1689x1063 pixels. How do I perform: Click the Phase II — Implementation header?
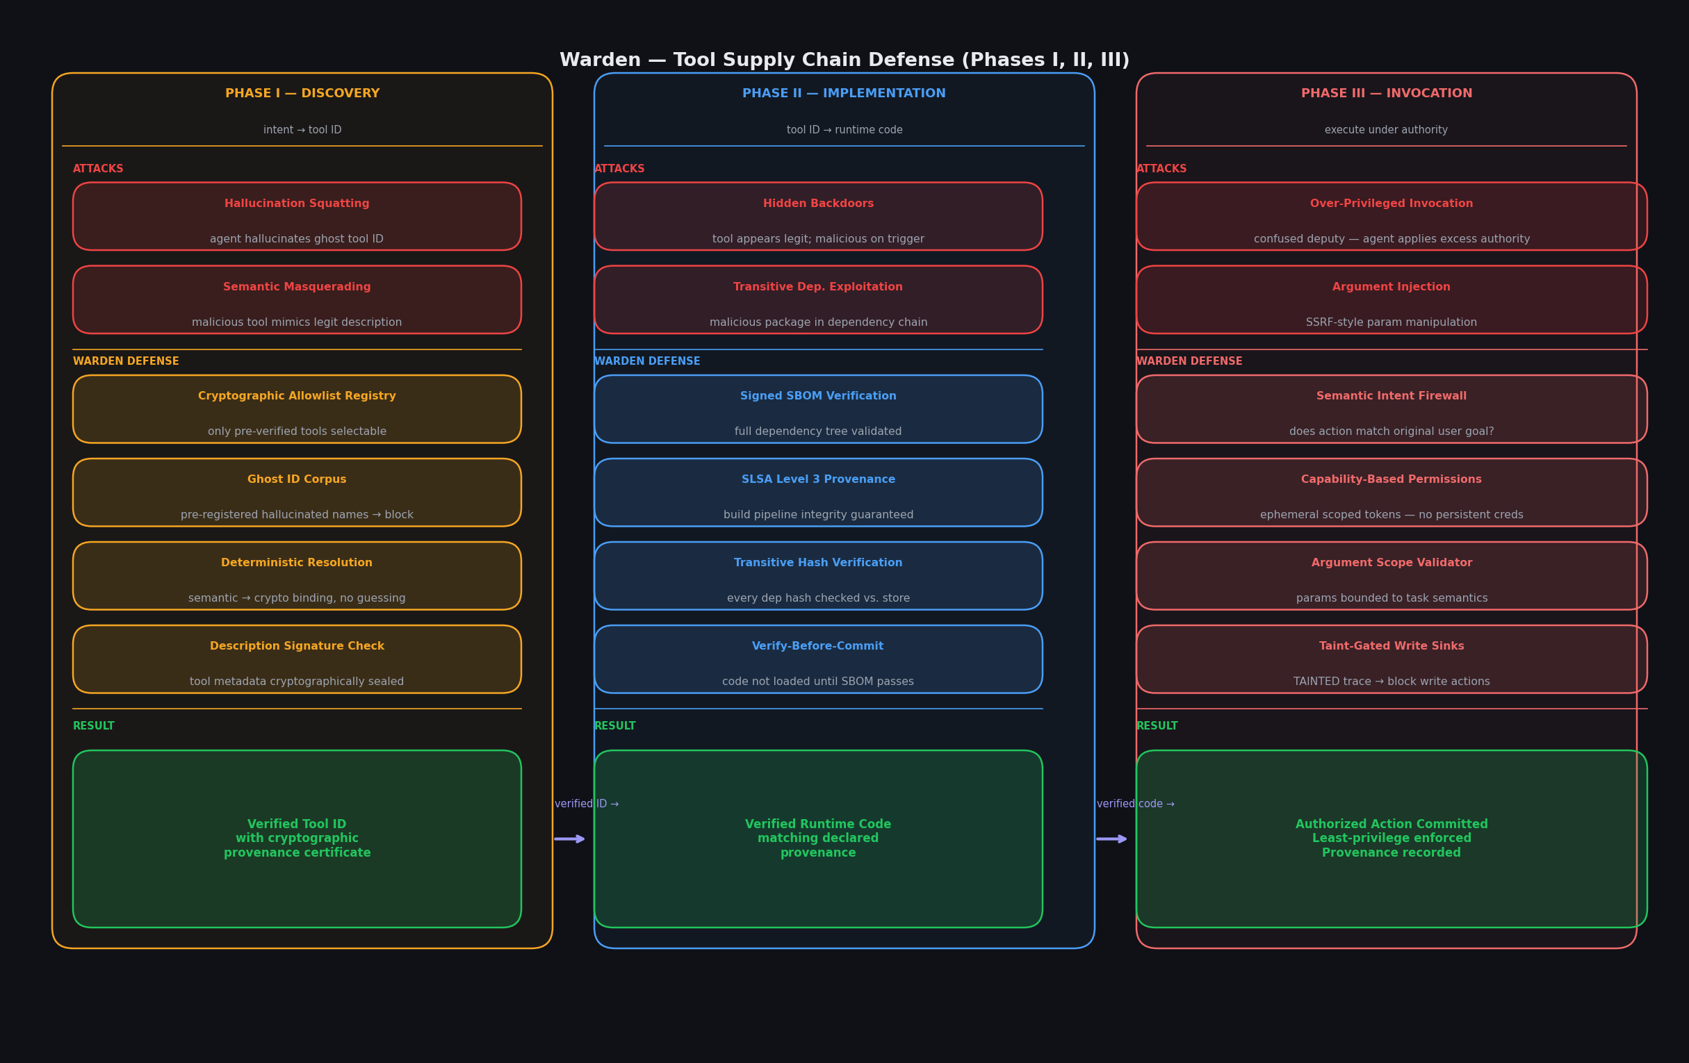coord(844,94)
